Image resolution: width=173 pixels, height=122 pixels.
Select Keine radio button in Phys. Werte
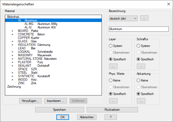tap(111, 80)
